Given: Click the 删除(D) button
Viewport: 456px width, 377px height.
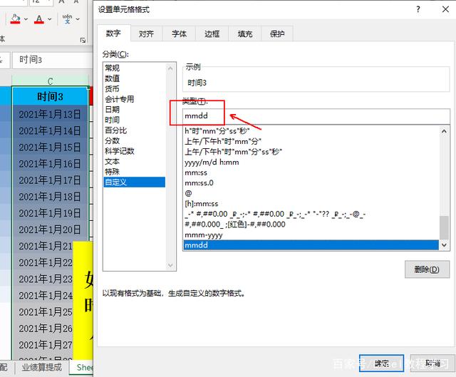Looking at the screenshot, I should point(427,269).
